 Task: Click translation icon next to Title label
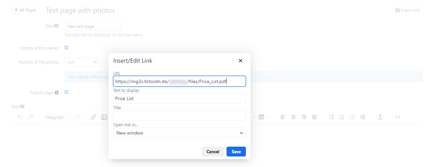click(56, 26)
